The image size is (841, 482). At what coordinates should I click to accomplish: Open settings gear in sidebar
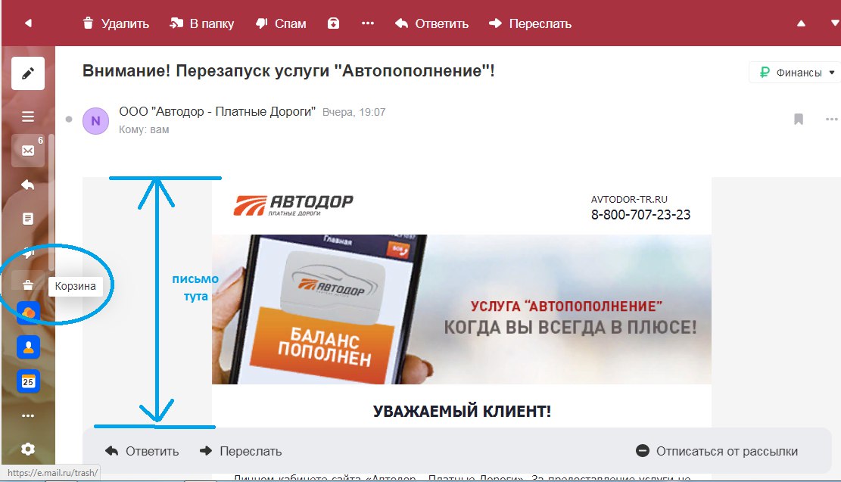click(28, 449)
